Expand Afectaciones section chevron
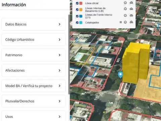The width and height of the screenshot is (161, 121). [59, 71]
